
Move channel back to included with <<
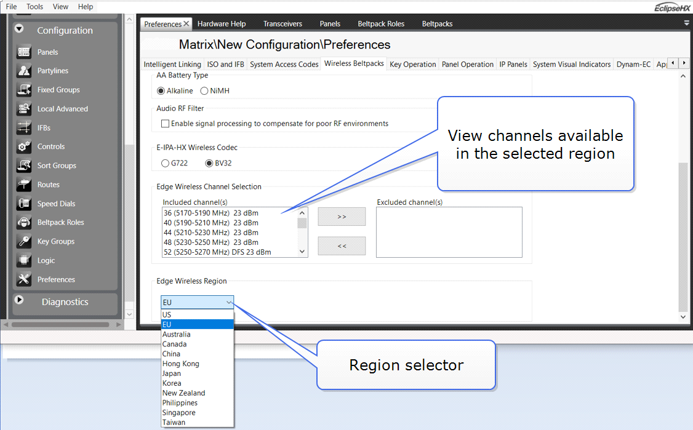(x=342, y=245)
